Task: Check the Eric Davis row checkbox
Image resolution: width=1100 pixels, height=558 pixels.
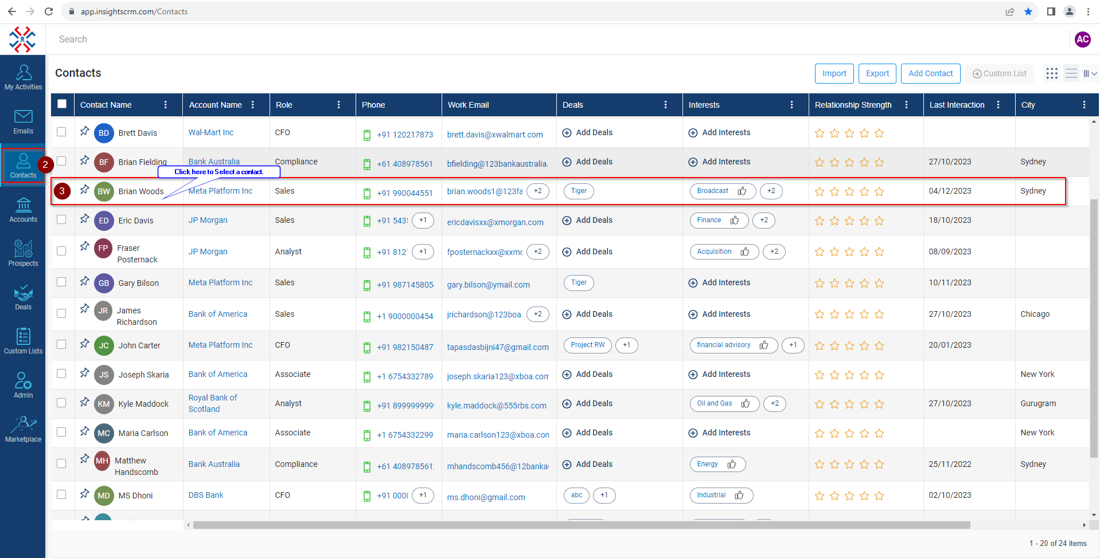Action: coord(61,219)
